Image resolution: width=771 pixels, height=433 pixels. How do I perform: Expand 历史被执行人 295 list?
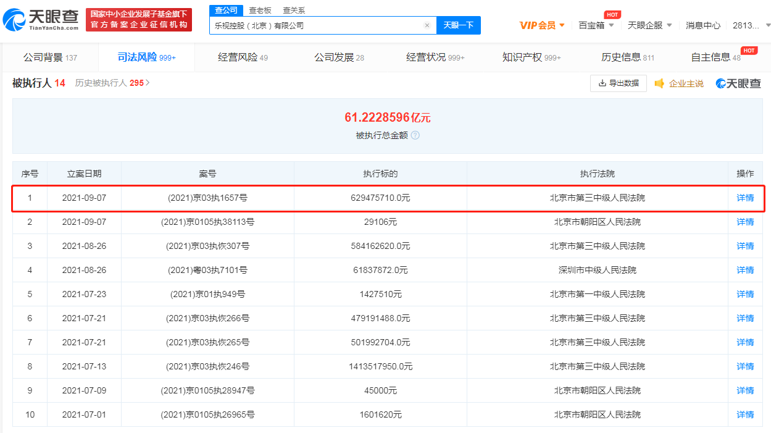coord(112,83)
